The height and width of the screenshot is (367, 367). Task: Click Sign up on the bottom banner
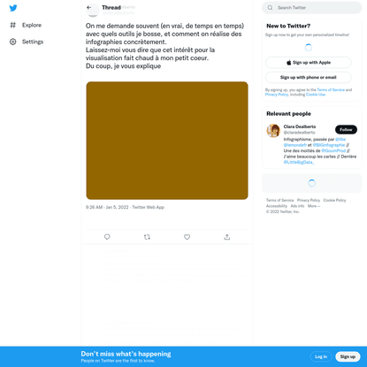(348, 356)
